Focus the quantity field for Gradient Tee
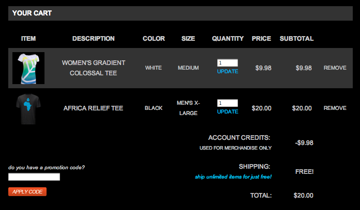Screen dimensions: 360x210 tap(228, 63)
